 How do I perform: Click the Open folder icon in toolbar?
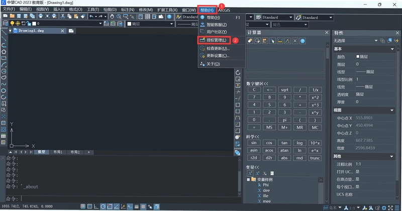(x=12, y=16)
